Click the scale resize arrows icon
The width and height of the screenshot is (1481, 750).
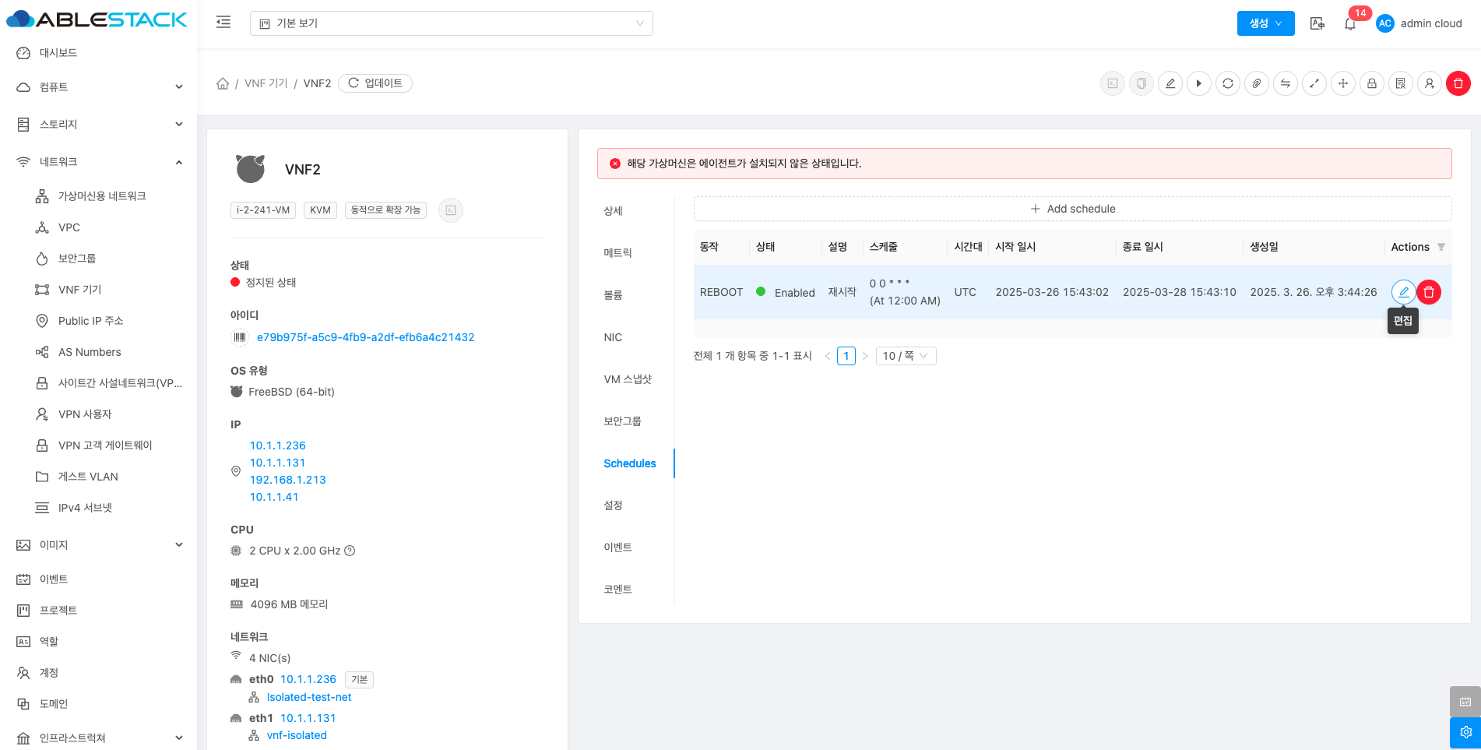pyautogui.click(x=1314, y=83)
